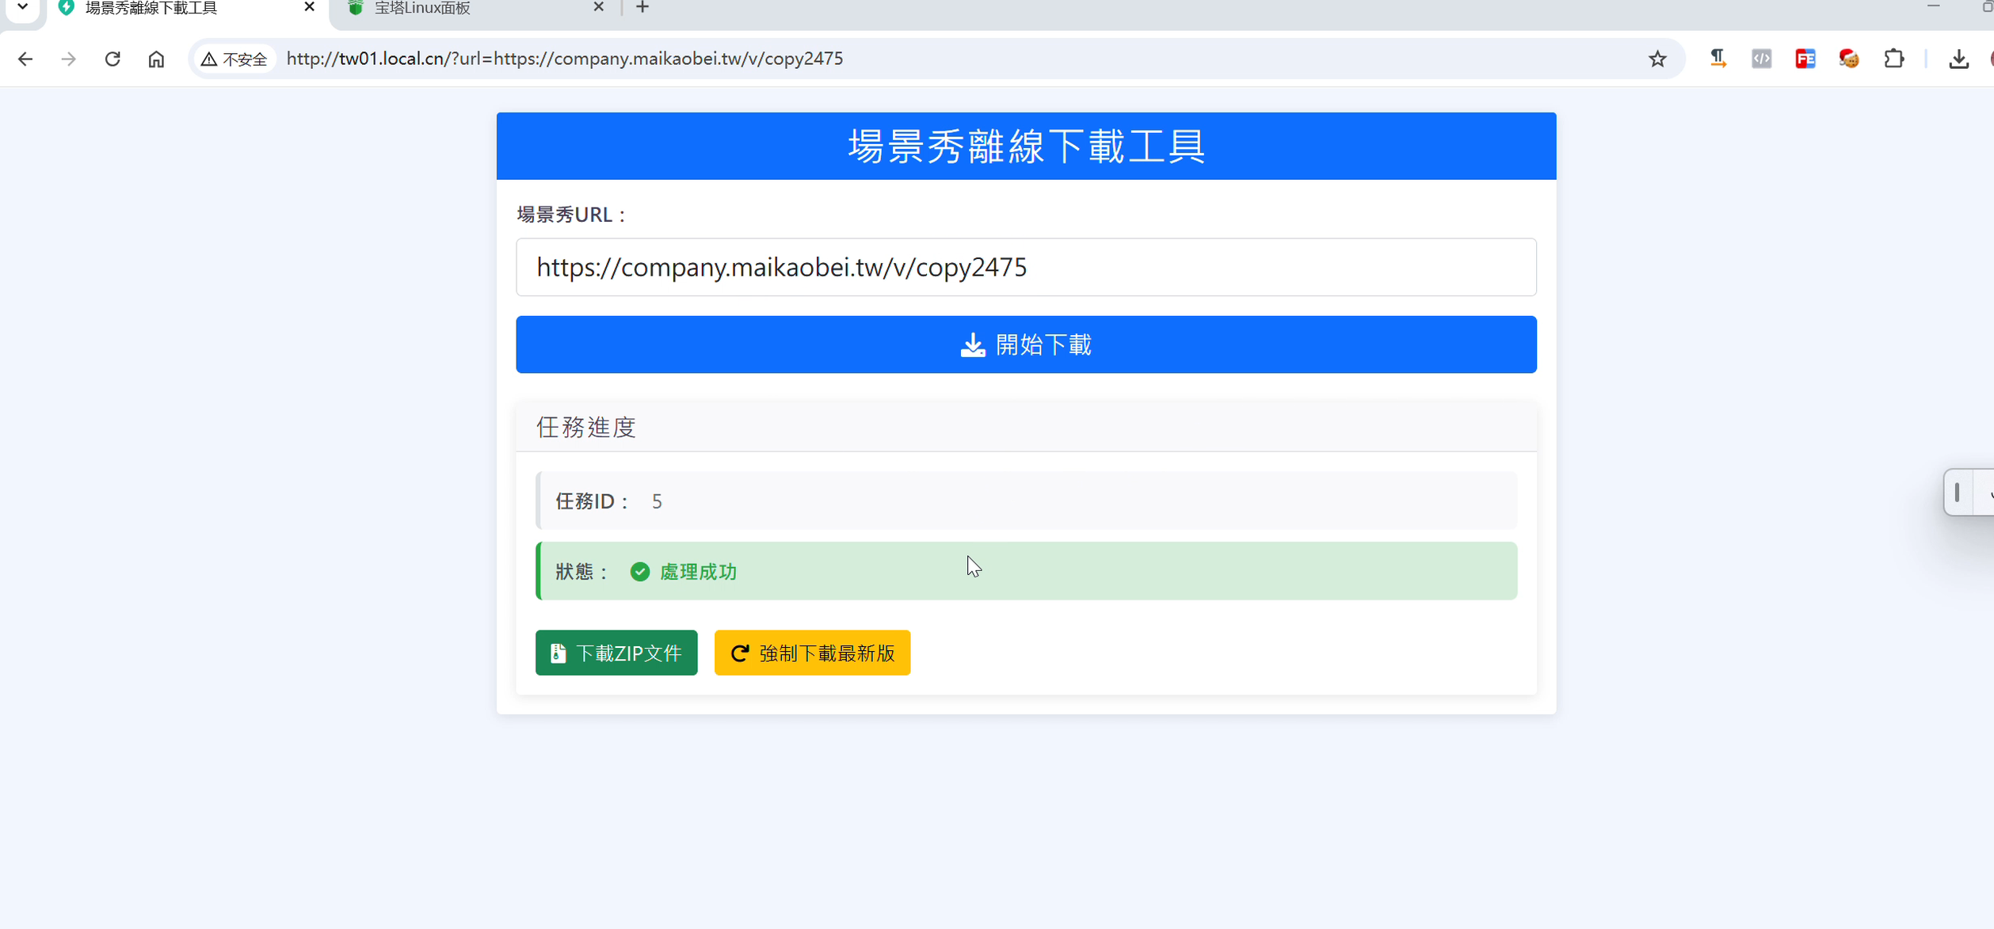Navigate back with the back arrow
Screen dimensions: 1994x929
point(26,59)
